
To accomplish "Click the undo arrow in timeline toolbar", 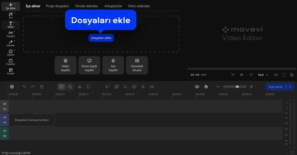I will click(x=24, y=87).
